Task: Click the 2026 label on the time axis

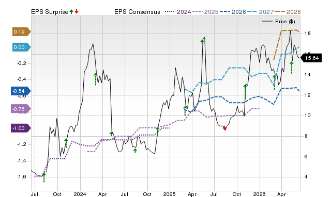Action: click(259, 194)
